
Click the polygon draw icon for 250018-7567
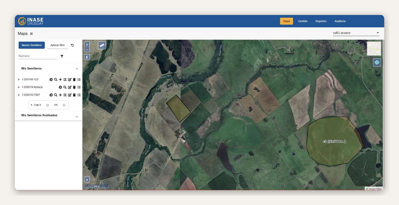65,95
